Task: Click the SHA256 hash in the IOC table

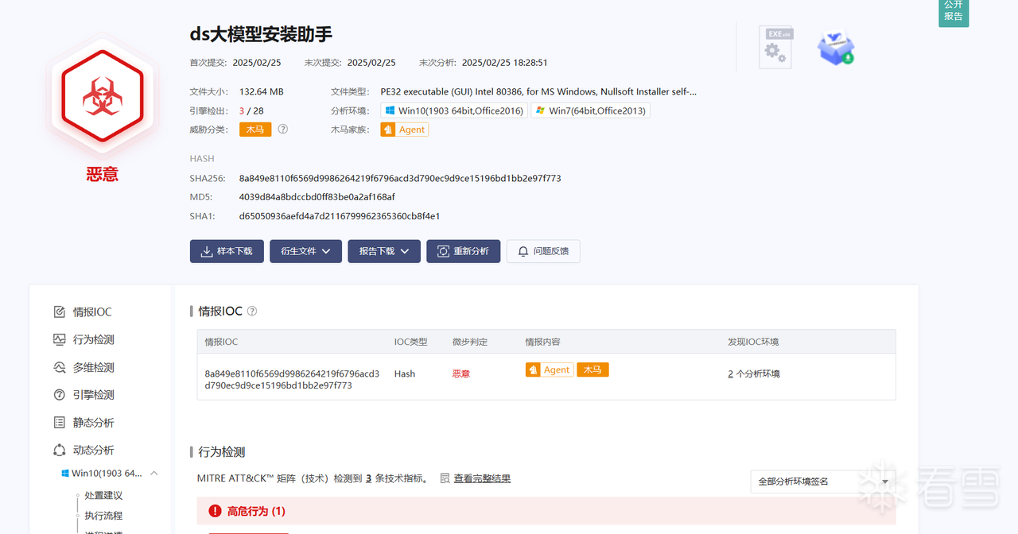Action: 292,379
